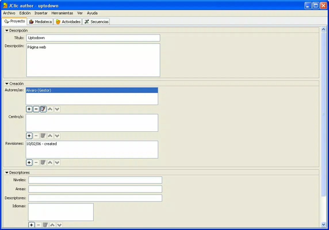Click the Descripción text area

[93, 60]
